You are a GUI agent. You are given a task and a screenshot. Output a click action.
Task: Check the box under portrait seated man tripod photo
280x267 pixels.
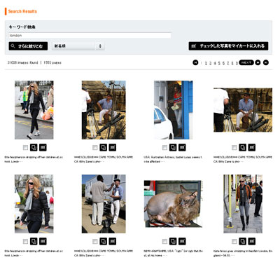tap(95, 147)
